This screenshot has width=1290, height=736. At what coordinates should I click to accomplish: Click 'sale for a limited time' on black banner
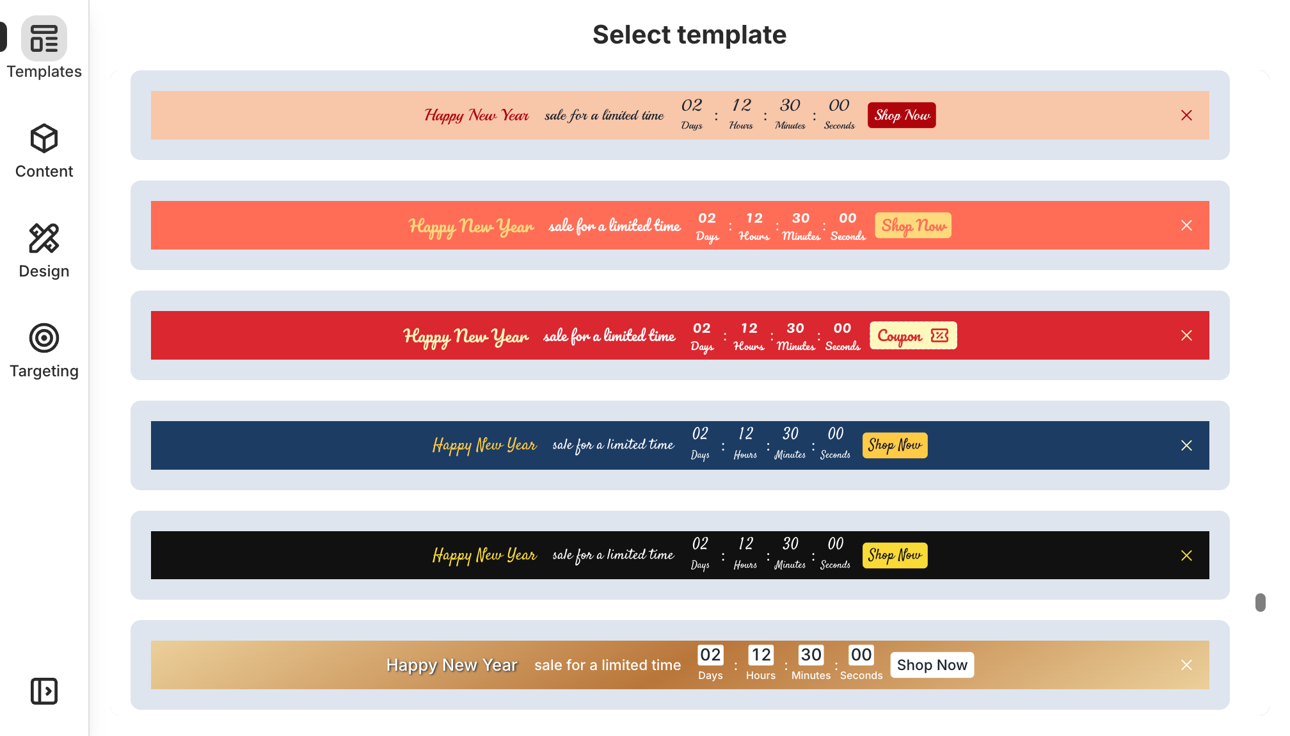point(613,556)
